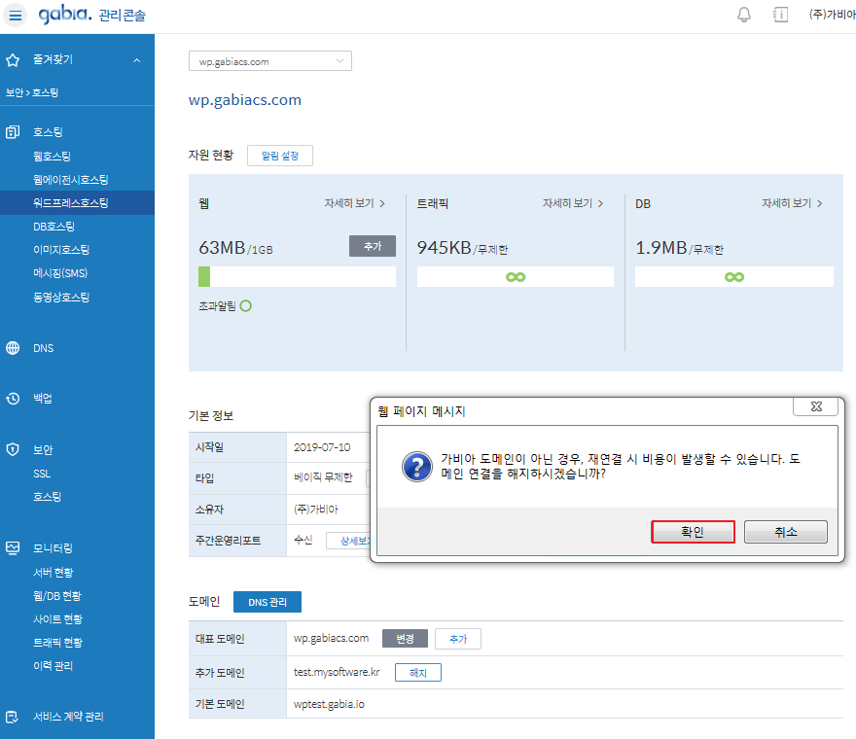
Task: Click the gabia logo
Action: [64, 14]
